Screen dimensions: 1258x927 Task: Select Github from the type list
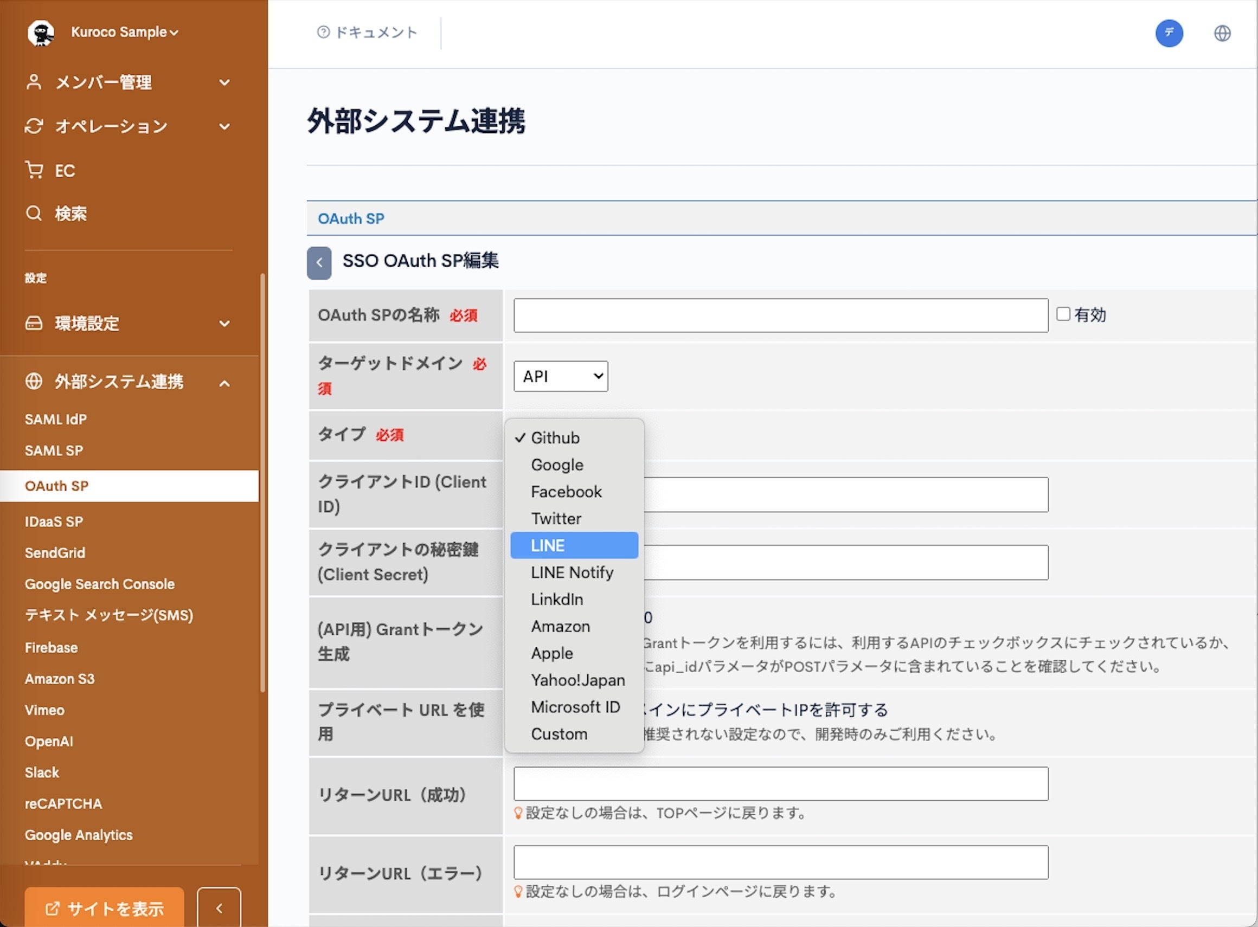point(556,437)
